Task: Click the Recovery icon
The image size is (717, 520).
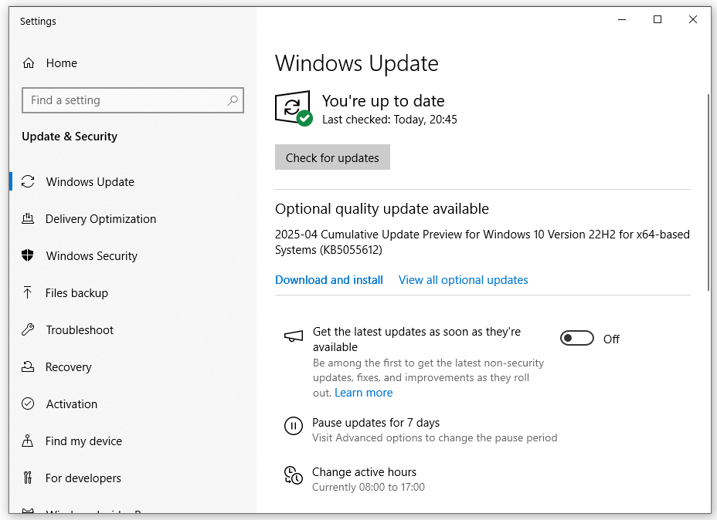Action: click(28, 366)
